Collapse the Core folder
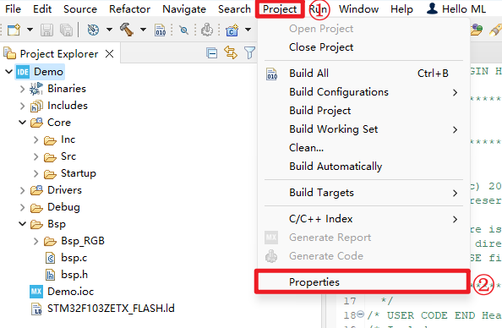This screenshot has height=328, width=502. pyautogui.click(x=22, y=123)
